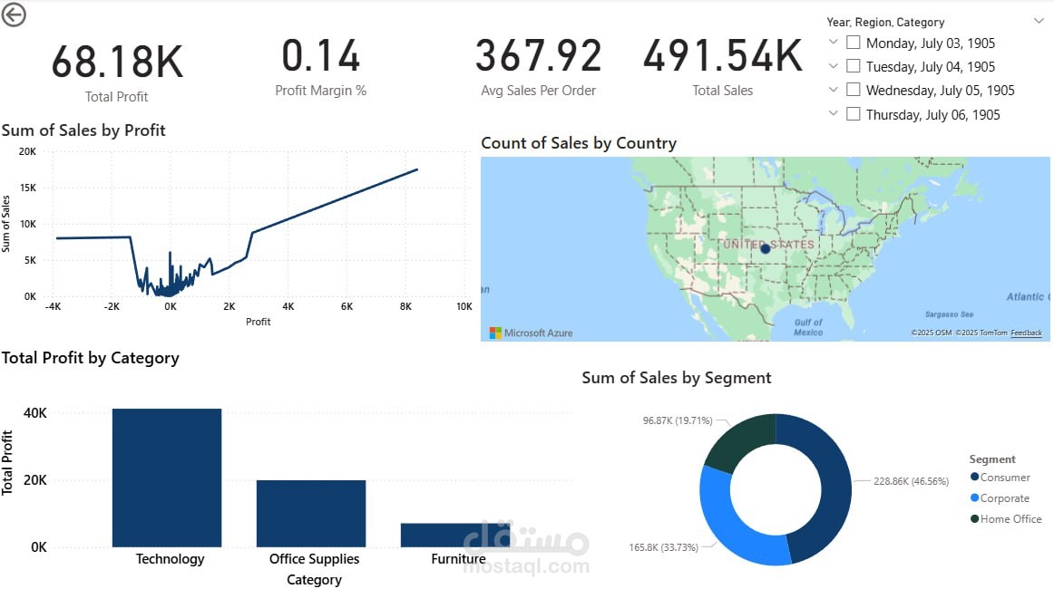Select Corporate legend color dot
Screen dimensions: 1054x589
[x=972, y=497]
